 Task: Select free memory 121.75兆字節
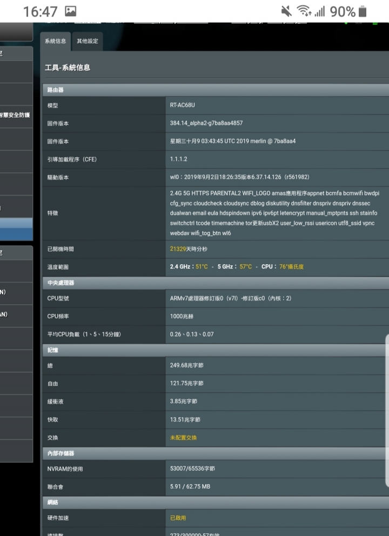[186, 383]
